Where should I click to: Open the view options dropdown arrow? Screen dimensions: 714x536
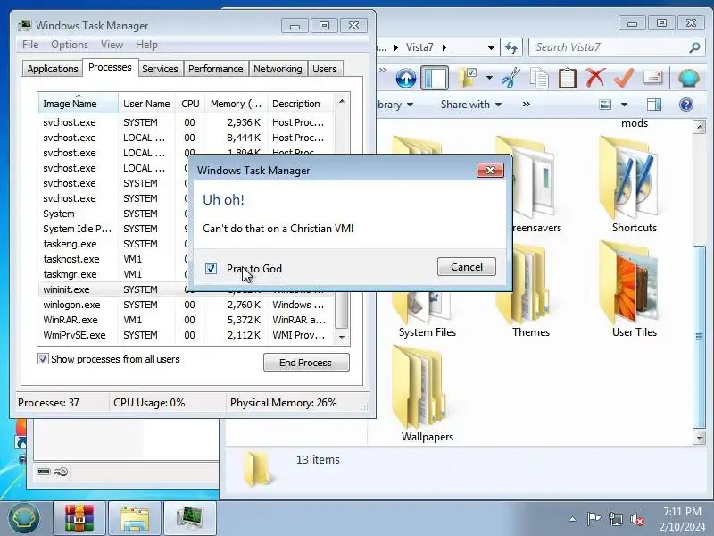point(624,105)
